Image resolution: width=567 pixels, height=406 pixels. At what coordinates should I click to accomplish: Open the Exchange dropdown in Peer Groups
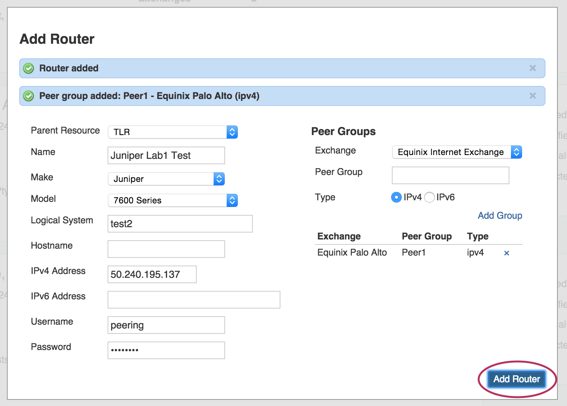(457, 152)
